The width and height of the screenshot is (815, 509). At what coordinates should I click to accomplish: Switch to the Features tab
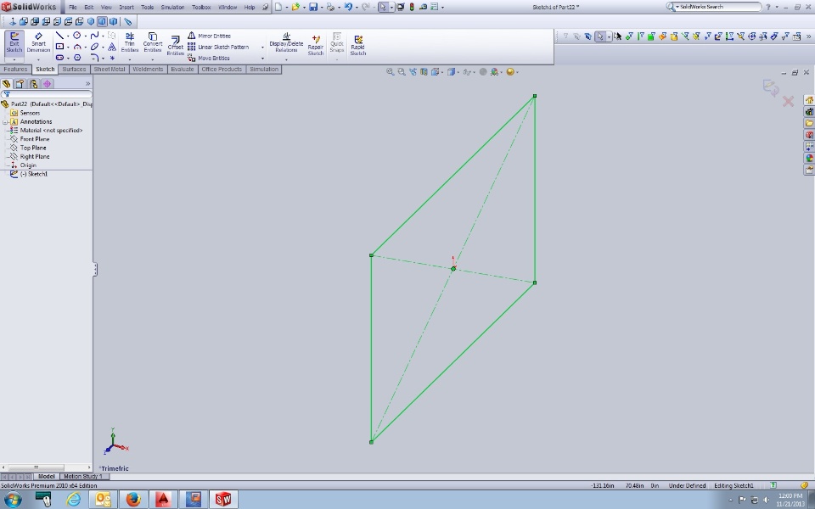(x=15, y=69)
